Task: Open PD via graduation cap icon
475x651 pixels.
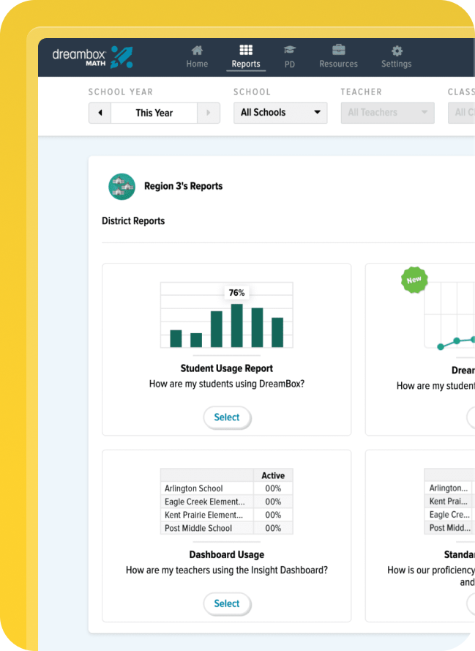Action: pos(290,51)
